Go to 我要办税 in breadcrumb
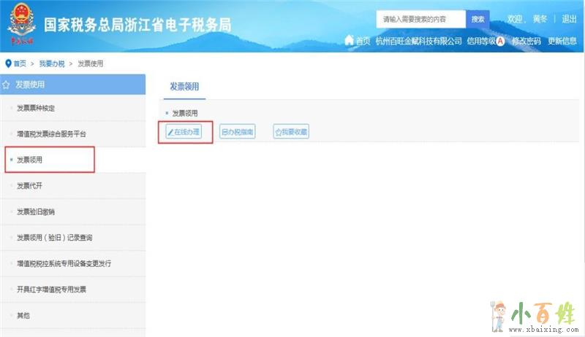The image size is (585, 337). pyautogui.click(x=51, y=64)
